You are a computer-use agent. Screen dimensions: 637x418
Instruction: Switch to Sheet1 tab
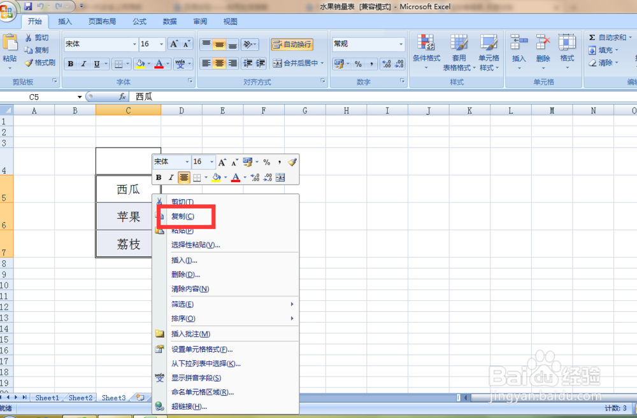click(47, 398)
